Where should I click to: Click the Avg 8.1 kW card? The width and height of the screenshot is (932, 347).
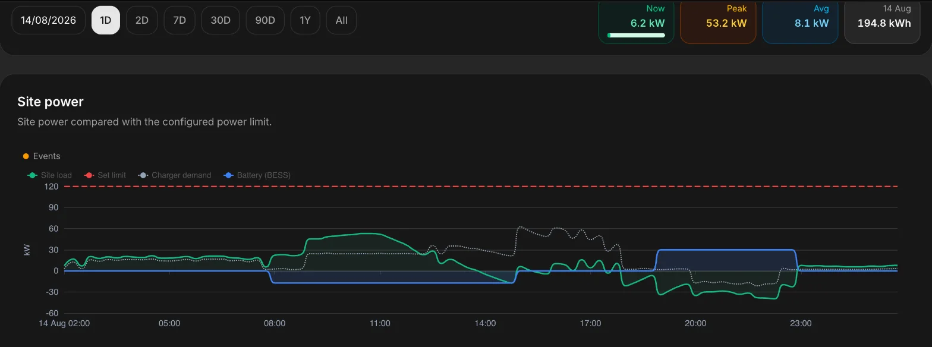click(800, 21)
